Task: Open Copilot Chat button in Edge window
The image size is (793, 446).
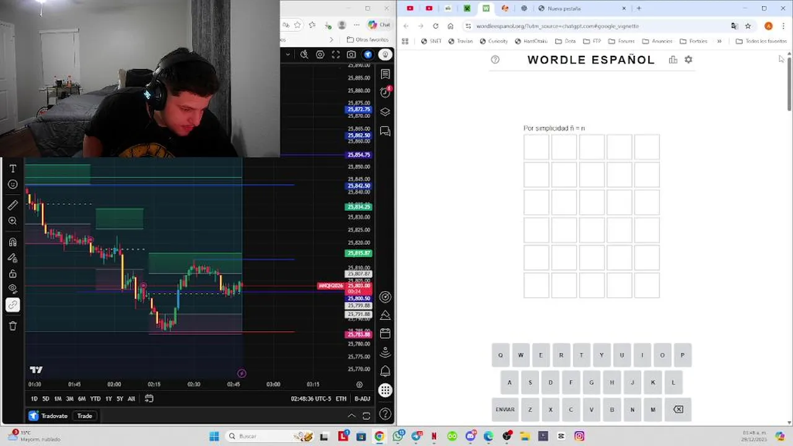Action: coord(379,25)
